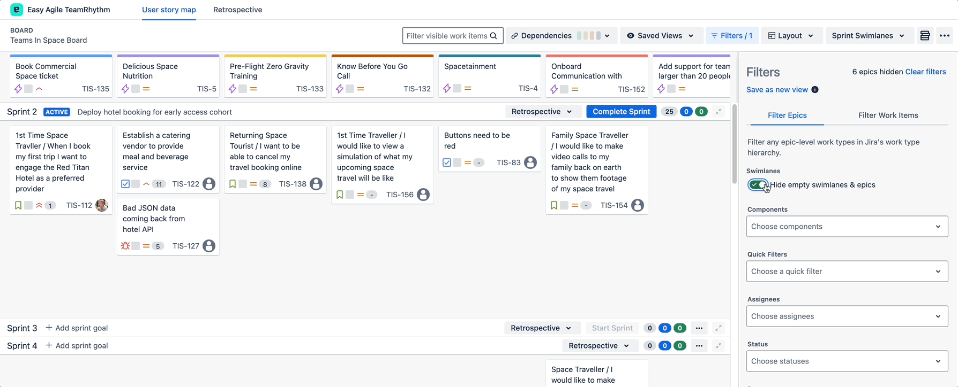Click task checkbox icon on TIS-83 card
This screenshot has width=958, height=387.
[447, 162]
